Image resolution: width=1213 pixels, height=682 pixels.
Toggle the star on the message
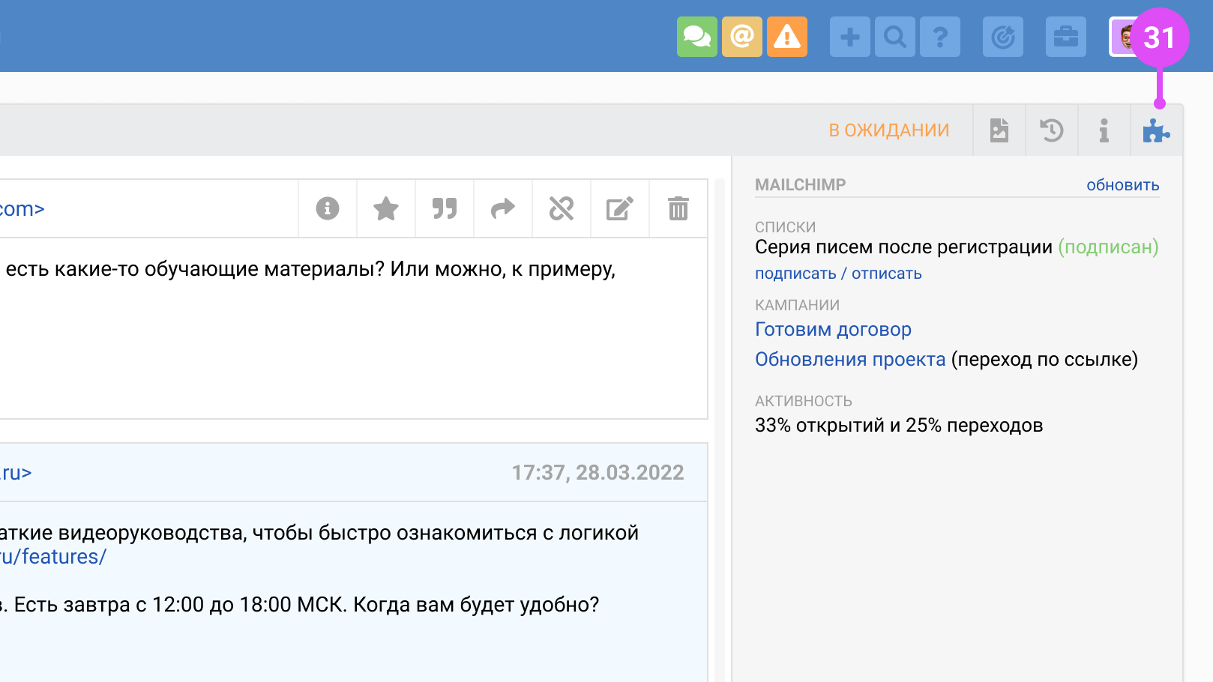pos(385,209)
